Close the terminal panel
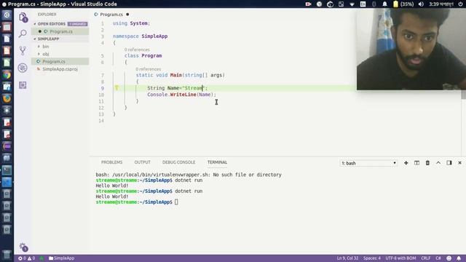Image resolution: width=466 pixels, height=262 pixels. pos(459,163)
